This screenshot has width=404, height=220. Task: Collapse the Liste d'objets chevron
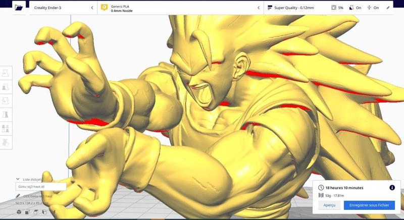(18, 179)
